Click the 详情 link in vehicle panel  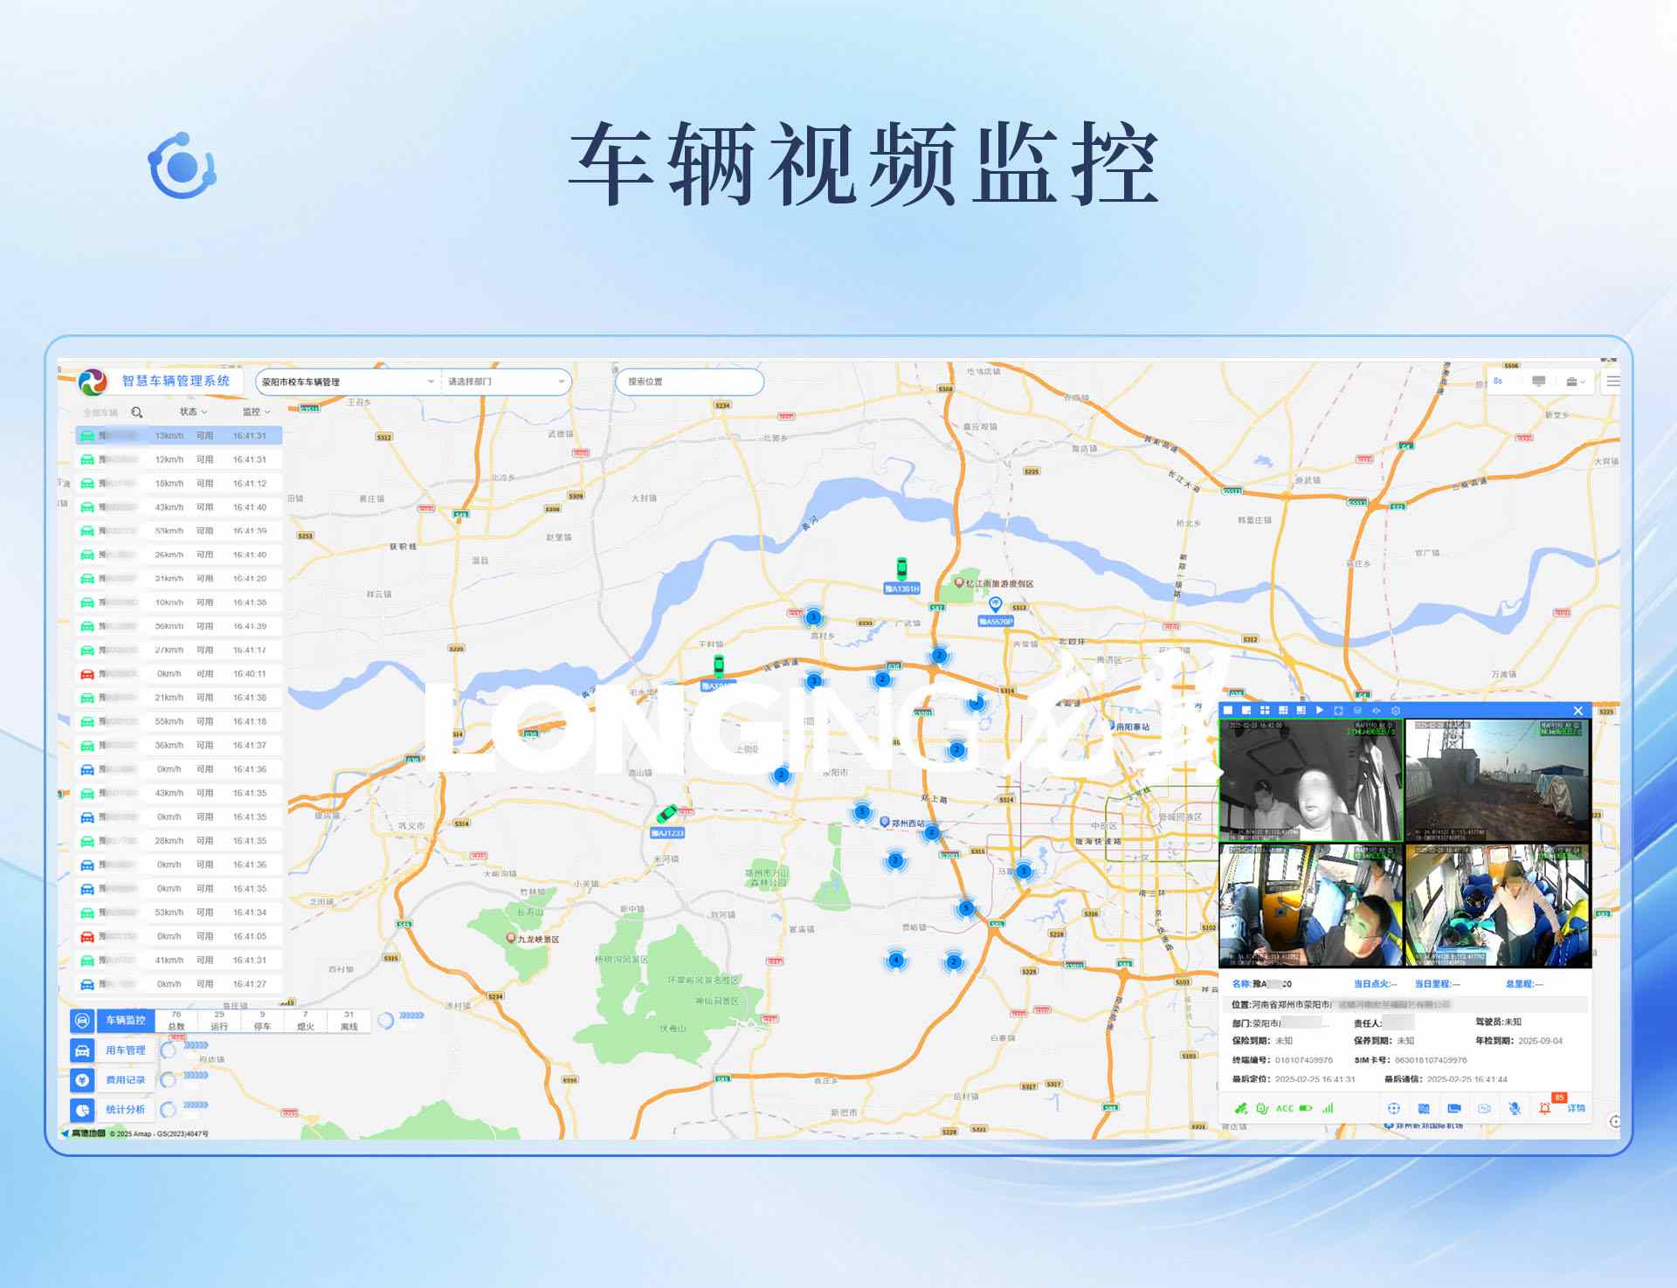[1576, 1108]
